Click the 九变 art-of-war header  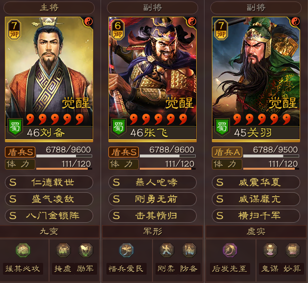point(50,232)
